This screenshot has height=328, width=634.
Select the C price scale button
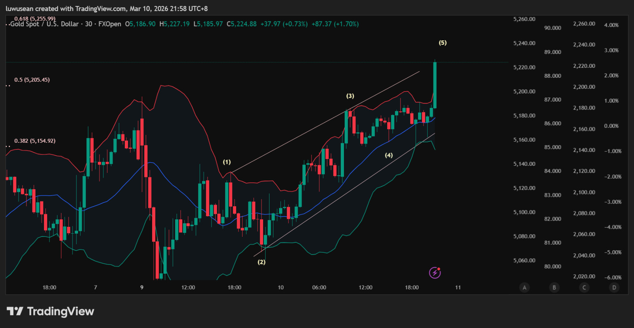coord(584,288)
